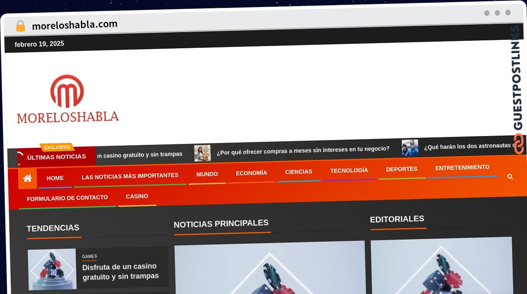Open the Noticias Principales featured image
Image resolution: width=527 pixels, height=294 pixels.
pyautogui.click(x=270, y=267)
